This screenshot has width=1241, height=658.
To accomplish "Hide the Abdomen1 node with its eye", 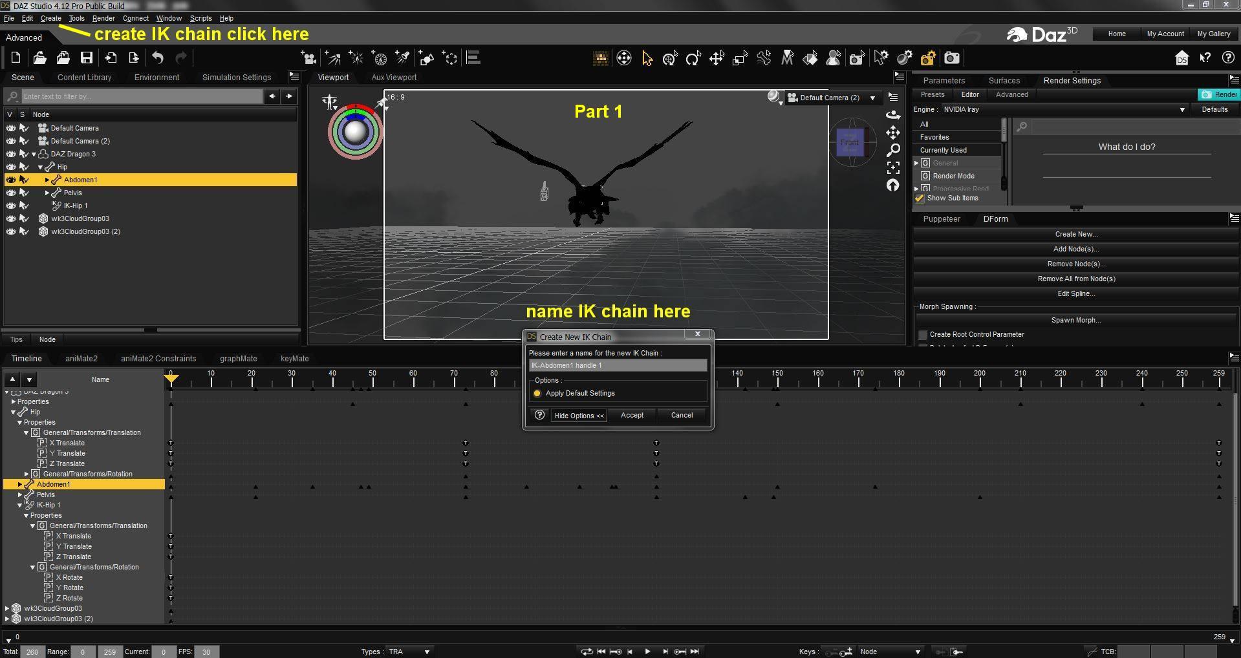I will 11,180.
